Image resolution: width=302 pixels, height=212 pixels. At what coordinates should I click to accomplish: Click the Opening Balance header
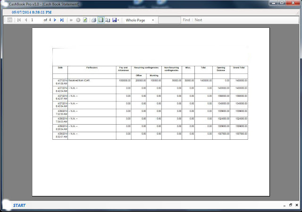click(221, 69)
